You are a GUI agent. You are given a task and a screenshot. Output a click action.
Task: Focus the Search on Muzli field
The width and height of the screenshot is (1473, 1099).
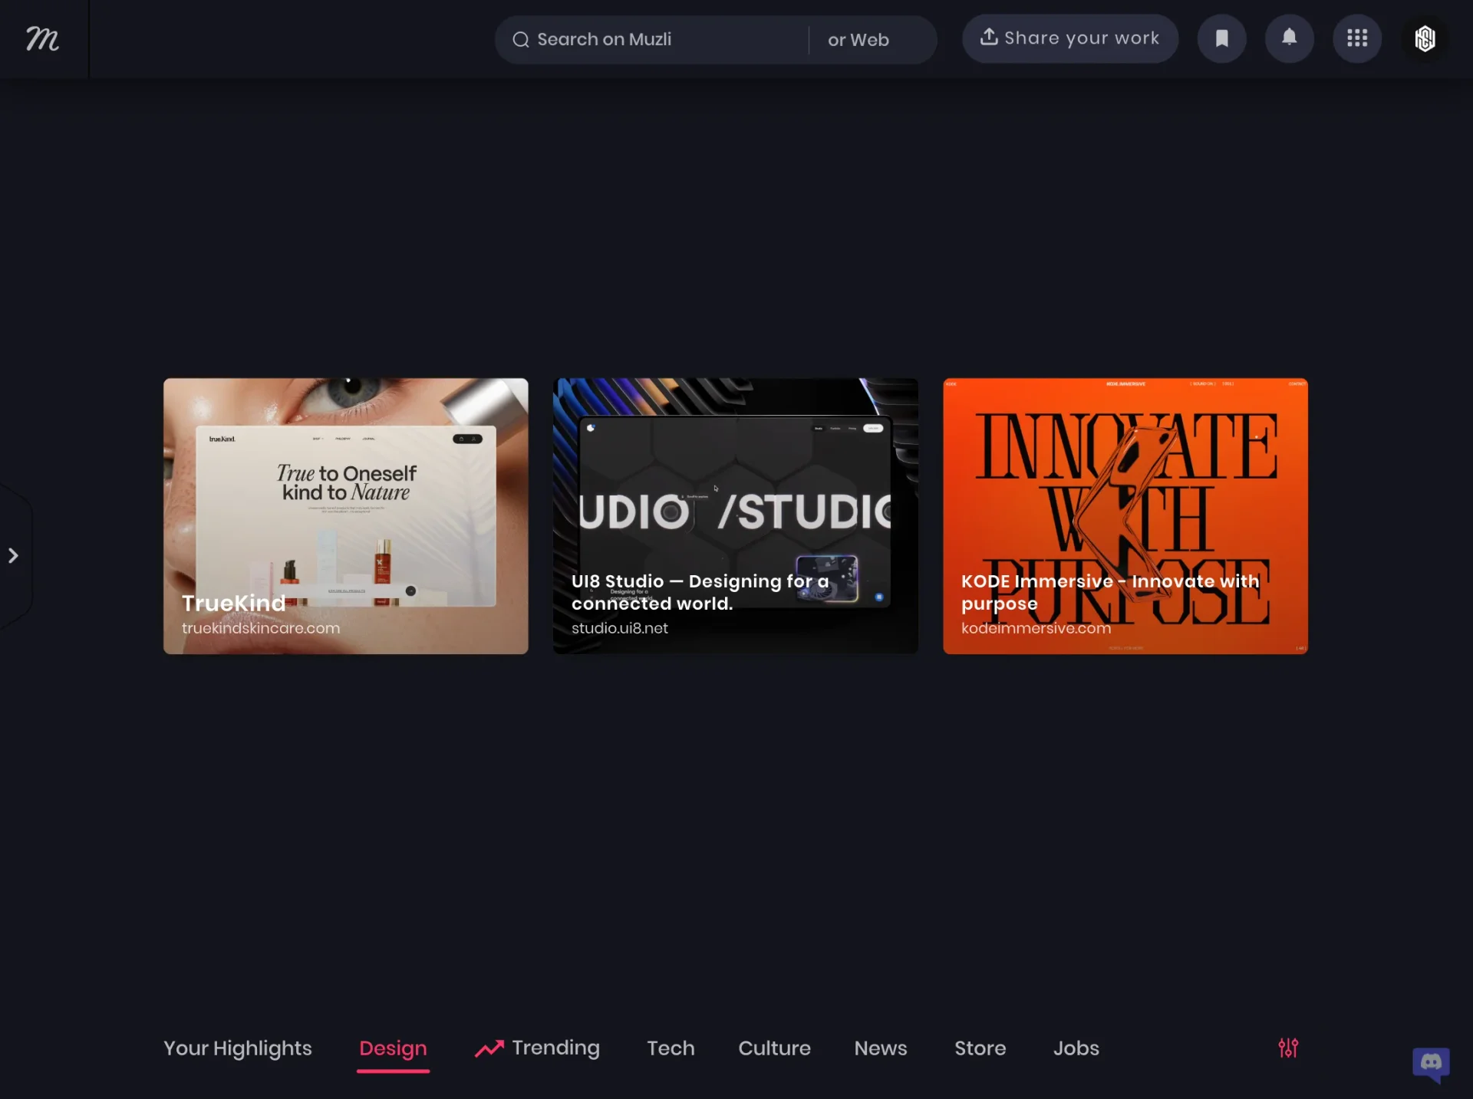(651, 40)
